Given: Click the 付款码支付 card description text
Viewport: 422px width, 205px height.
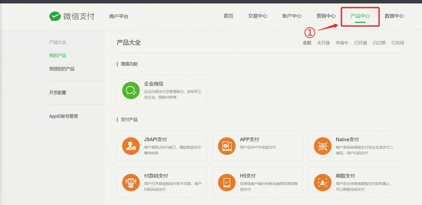Looking at the screenshot, I should coord(172,186).
